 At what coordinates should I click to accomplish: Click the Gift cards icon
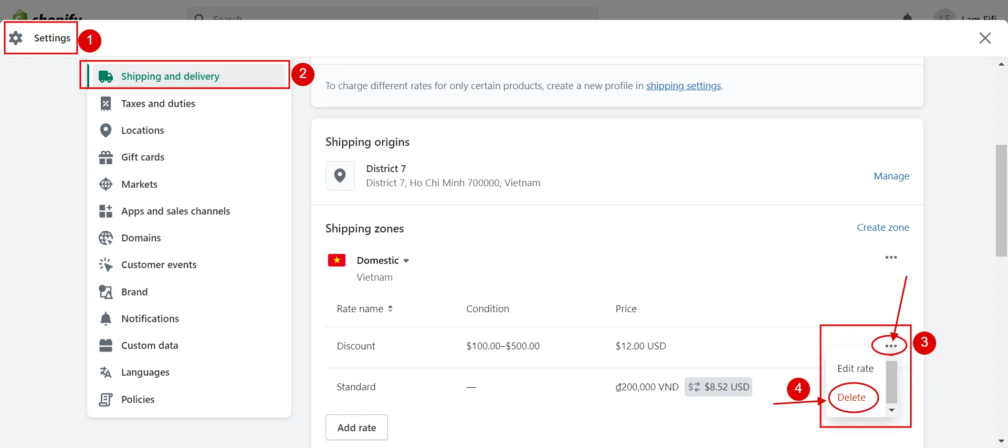tap(106, 157)
